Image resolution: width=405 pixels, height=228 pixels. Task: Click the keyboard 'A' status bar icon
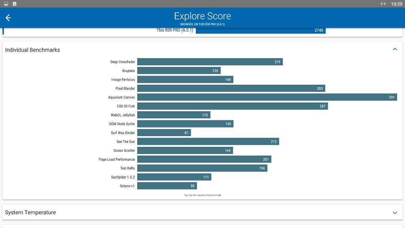[x=15, y=4]
